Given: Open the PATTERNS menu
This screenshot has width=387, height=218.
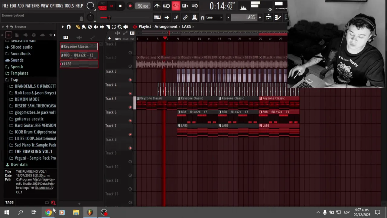Looking at the screenshot, I should pos(32,6).
